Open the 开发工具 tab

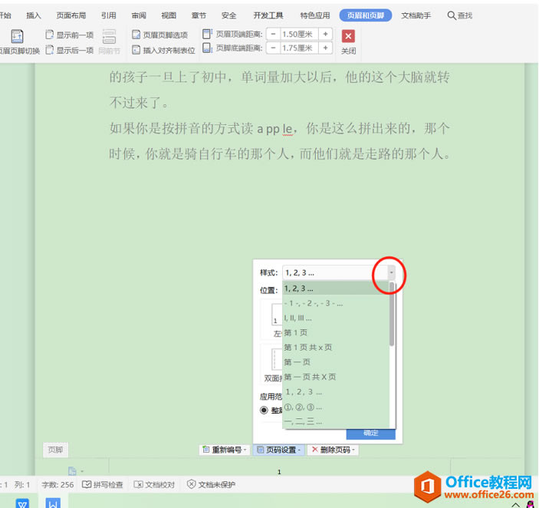tap(268, 15)
